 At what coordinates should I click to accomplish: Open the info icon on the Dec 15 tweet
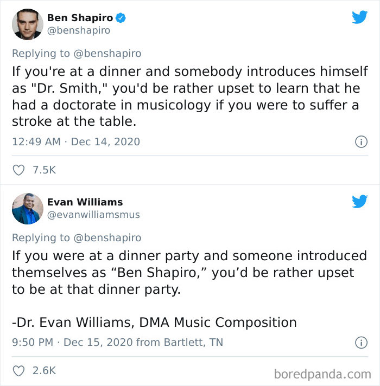[x=361, y=343]
